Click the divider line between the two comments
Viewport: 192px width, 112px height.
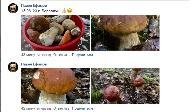[x=105, y=59]
